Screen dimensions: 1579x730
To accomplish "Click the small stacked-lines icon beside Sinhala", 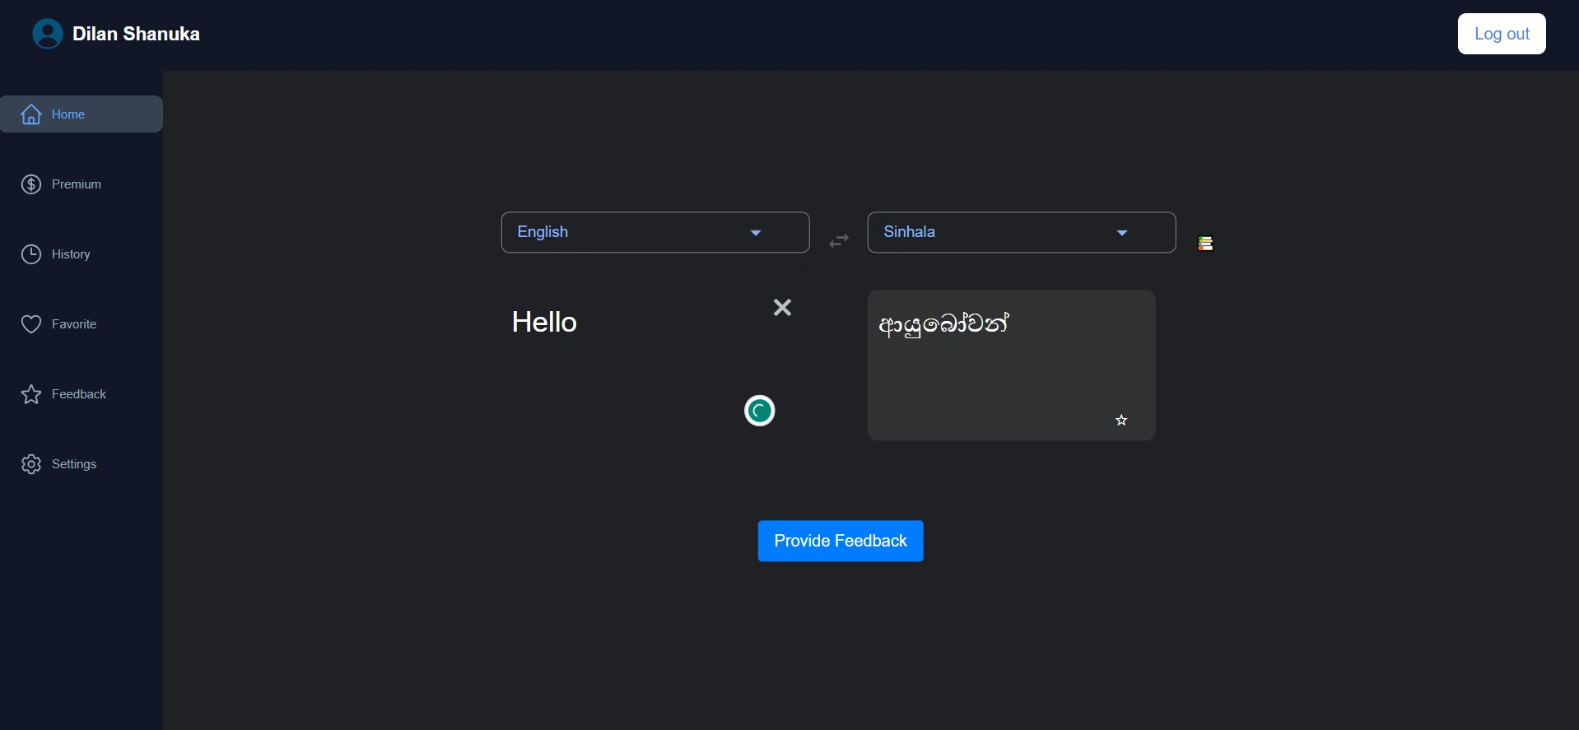I will click(1205, 244).
